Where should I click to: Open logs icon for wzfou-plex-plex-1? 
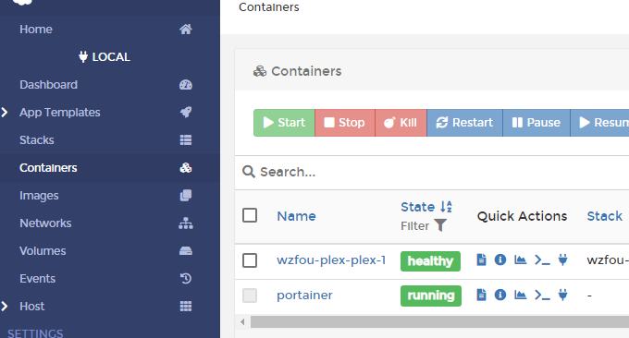481,260
